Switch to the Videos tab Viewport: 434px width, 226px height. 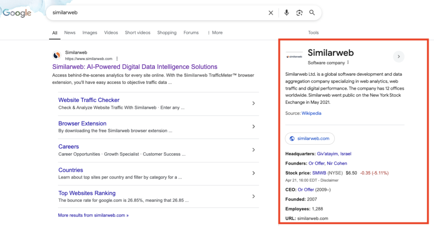pyautogui.click(x=111, y=33)
